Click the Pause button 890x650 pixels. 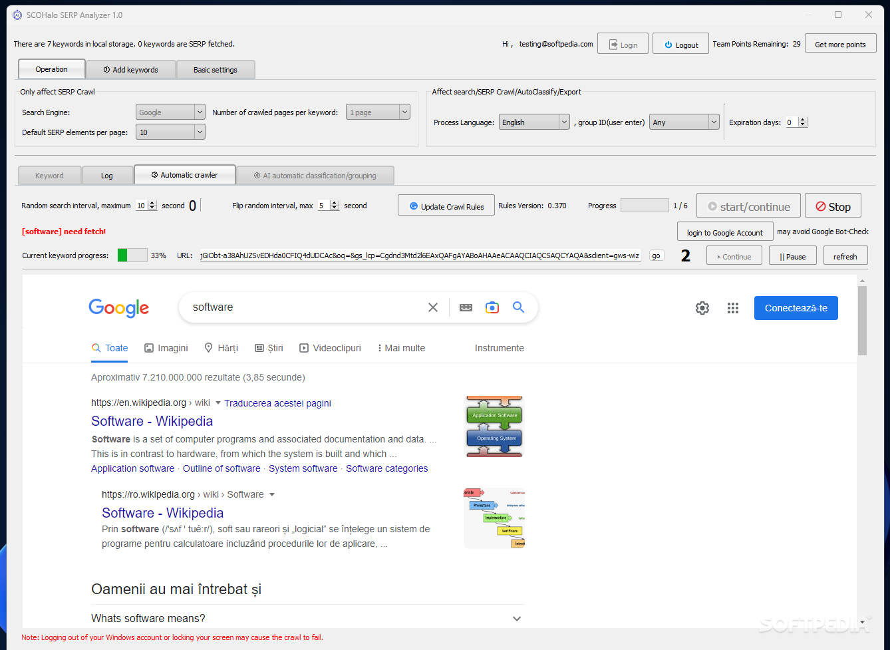point(793,256)
